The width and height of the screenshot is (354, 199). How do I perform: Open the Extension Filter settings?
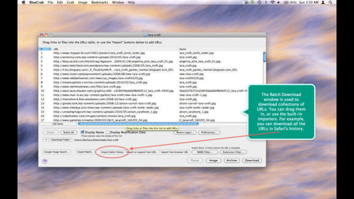point(233,152)
